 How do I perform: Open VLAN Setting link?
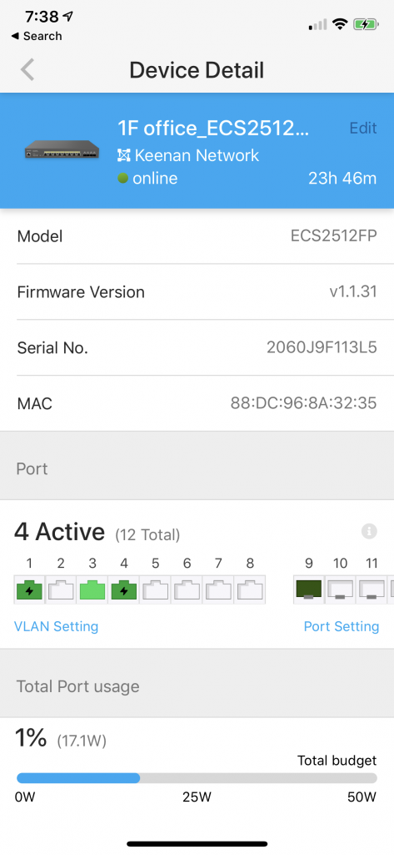tap(56, 626)
